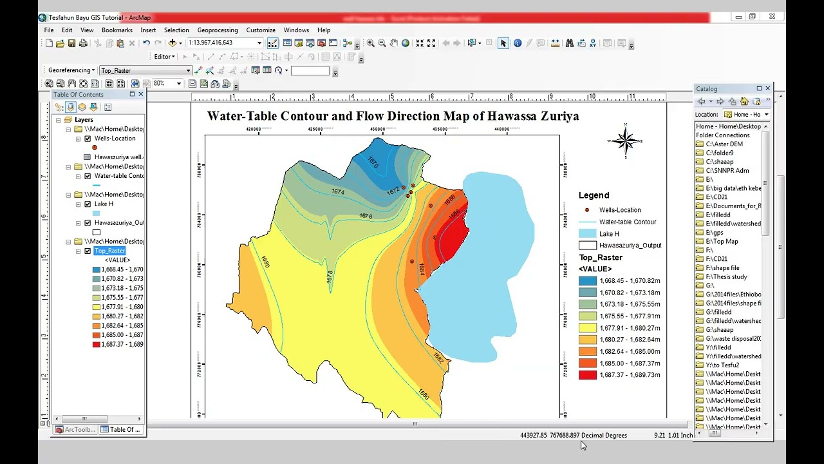This screenshot has width=824, height=464.
Task: Open the Selection menu
Action: pyautogui.click(x=176, y=30)
